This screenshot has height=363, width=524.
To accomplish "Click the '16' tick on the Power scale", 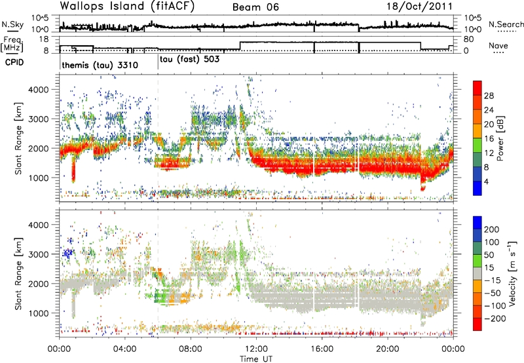I will coord(489,139).
